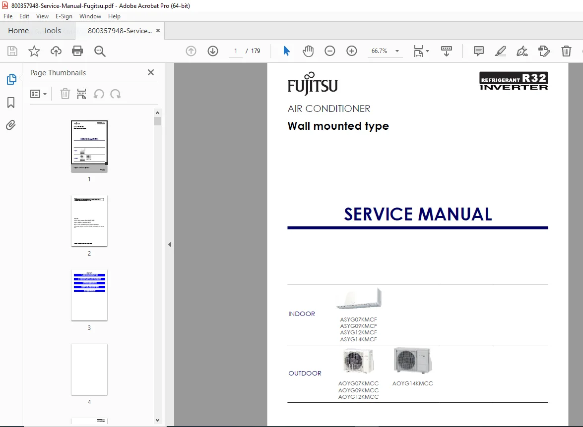Open the File menu
The width and height of the screenshot is (583, 427).
[x=8, y=16]
